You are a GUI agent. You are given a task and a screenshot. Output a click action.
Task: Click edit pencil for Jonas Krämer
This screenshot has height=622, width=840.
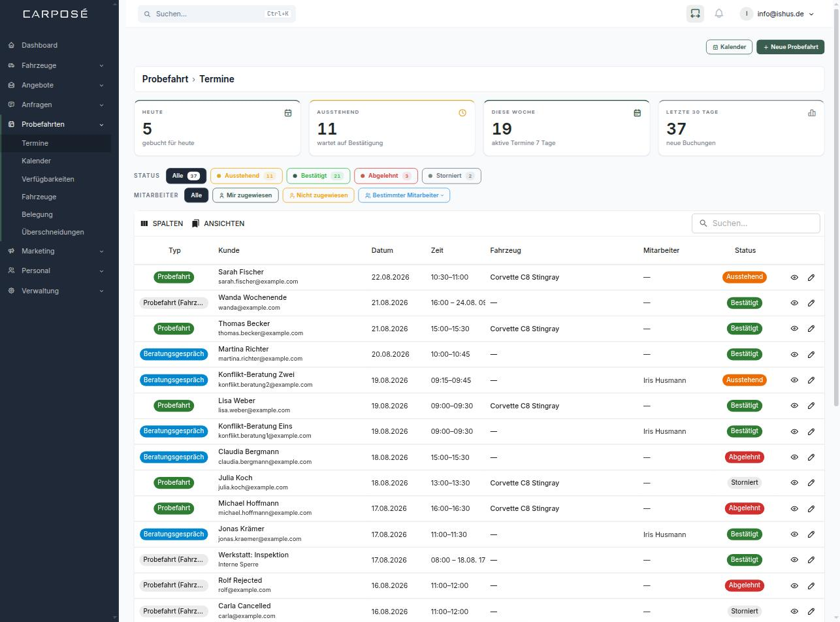click(811, 534)
